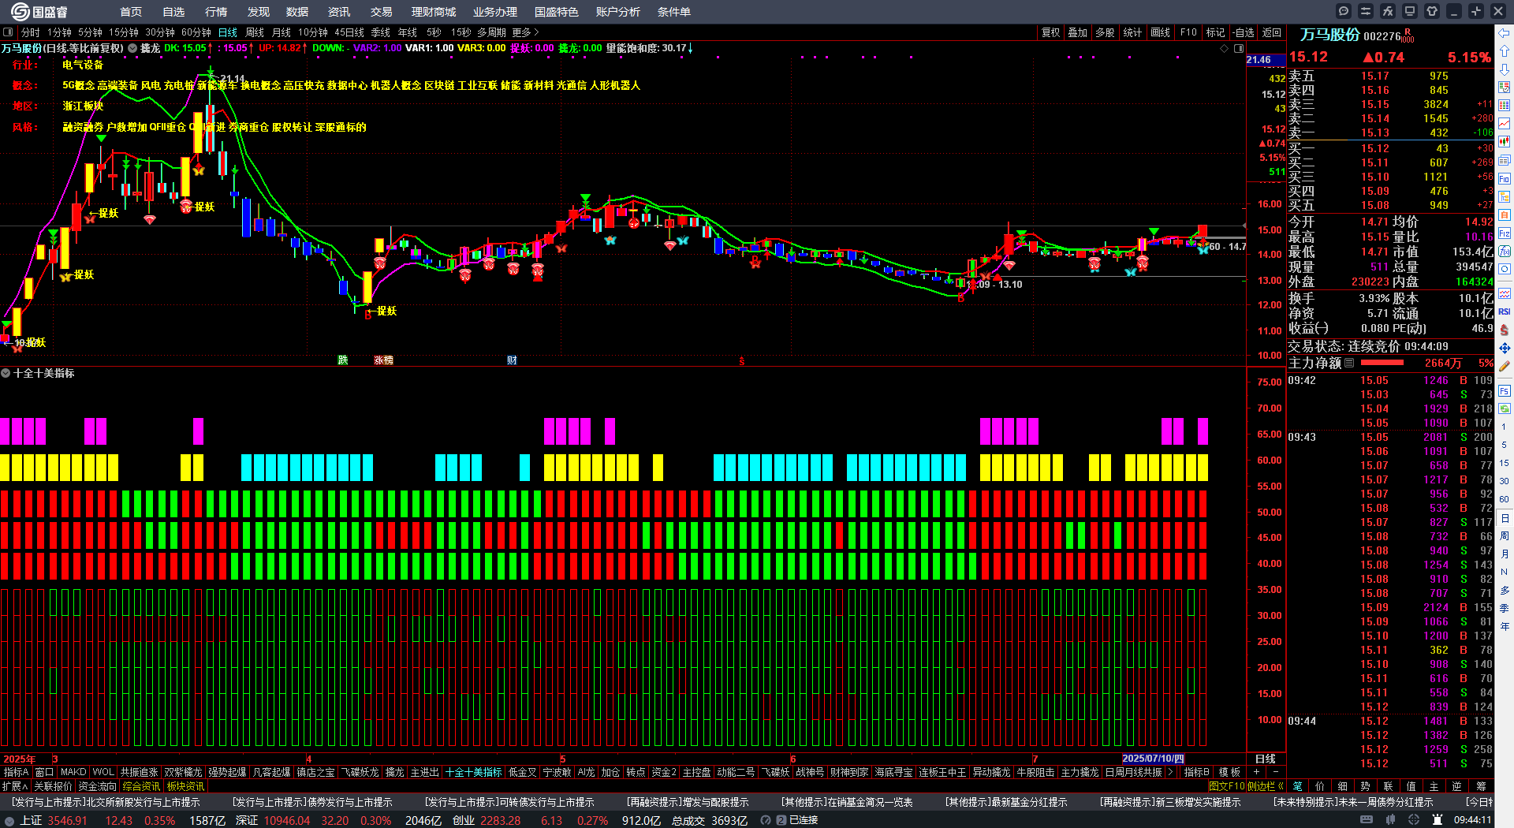Click the keyboard icon in status bar
This screenshot has height=828, width=1514.
tap(1367, 820)
